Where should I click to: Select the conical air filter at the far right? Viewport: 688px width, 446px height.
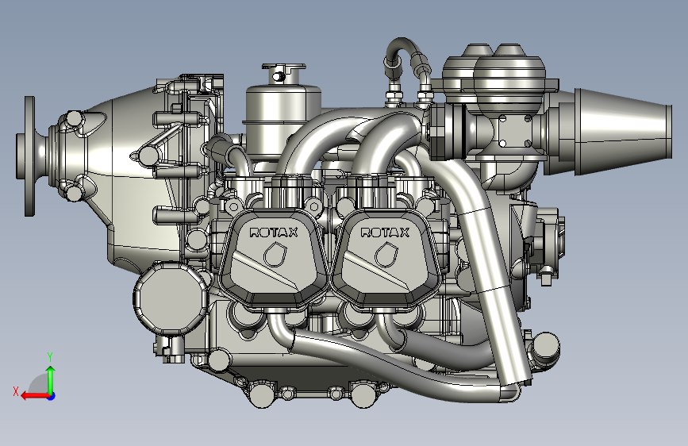coord(622,131)
